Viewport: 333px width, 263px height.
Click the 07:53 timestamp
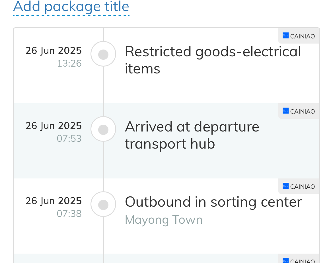tap(69, 138)
